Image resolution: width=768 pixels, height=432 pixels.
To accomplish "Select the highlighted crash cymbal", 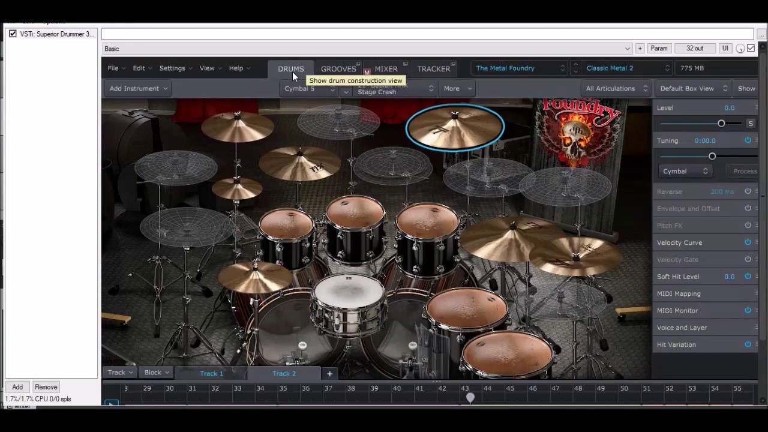I will (x=455, y=127).
